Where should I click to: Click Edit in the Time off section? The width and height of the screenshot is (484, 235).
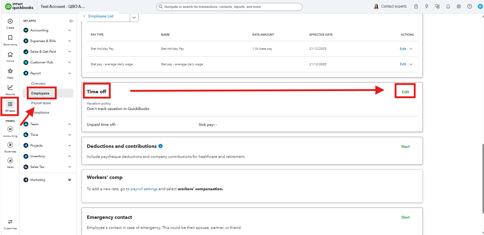[x=405, y=92]
